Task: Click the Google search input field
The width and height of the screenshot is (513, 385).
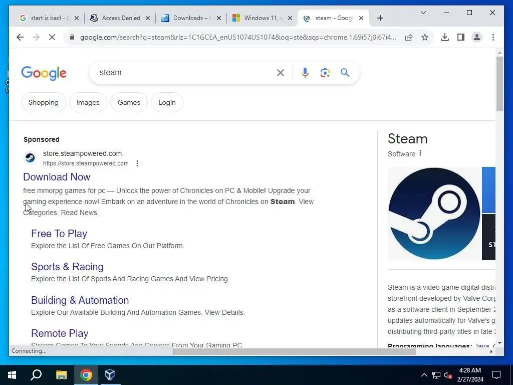Action: (186, 73)
